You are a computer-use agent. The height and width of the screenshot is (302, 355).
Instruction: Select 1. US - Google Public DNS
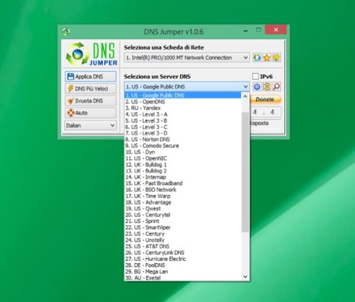pos(183,95)
